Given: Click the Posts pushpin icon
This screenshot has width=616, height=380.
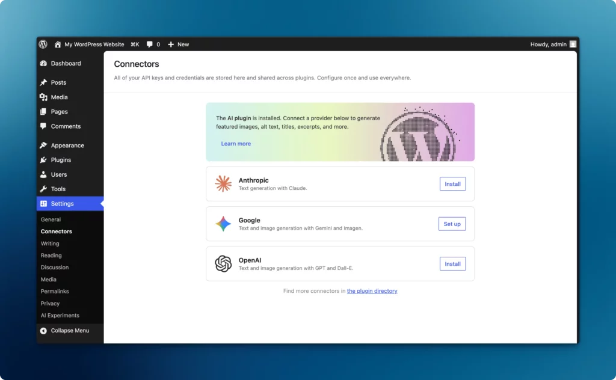Looking at the screenshot, I should click(43, 82).
